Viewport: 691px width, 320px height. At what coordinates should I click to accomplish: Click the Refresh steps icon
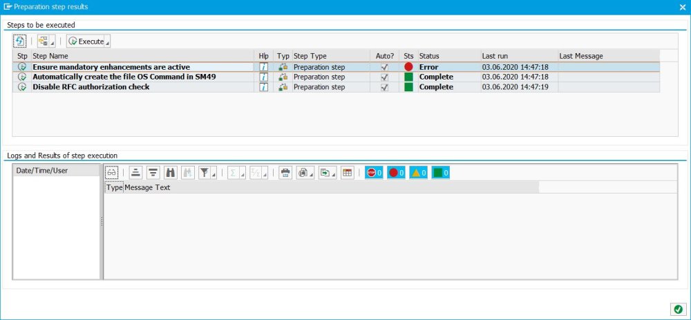pyautogui.click(x=20, y=41)
